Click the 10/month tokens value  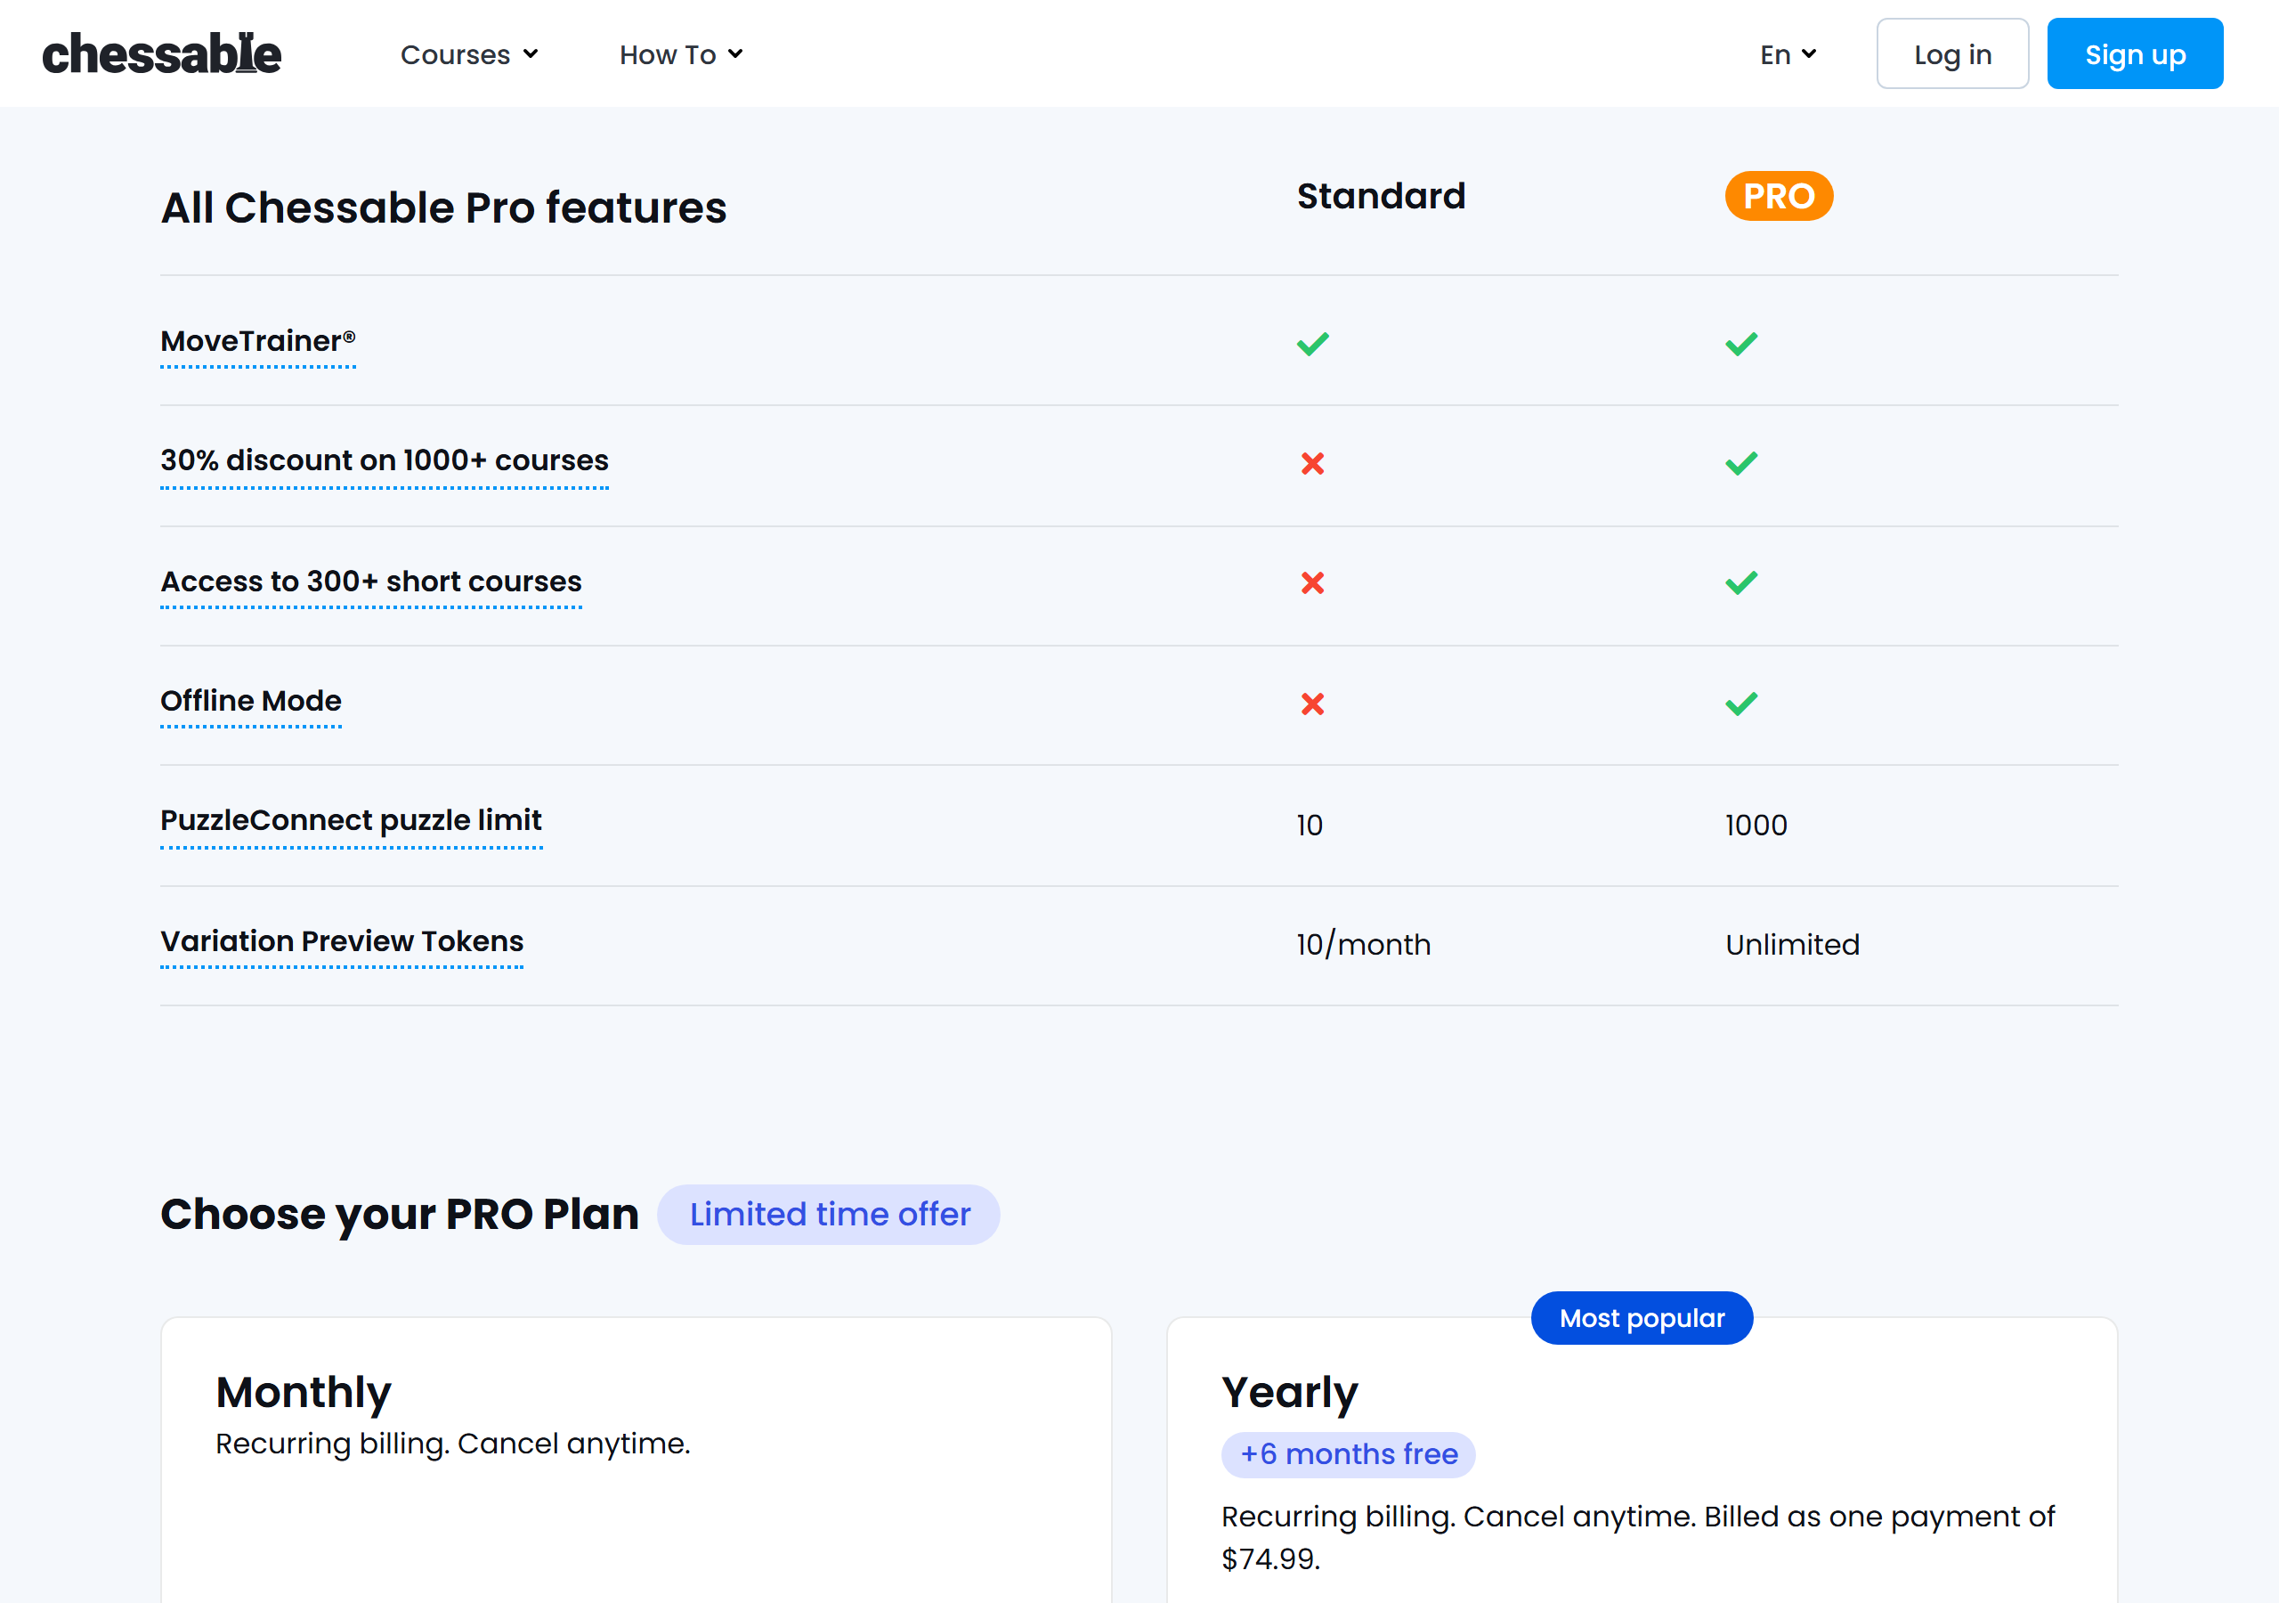[1363, 945]
